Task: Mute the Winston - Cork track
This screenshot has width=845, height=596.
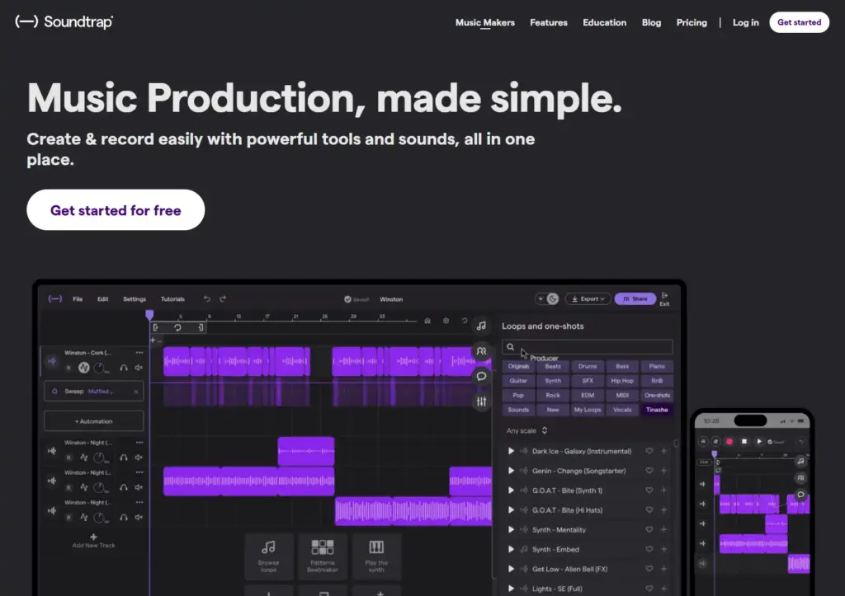Action: pyautogui.click(x=139, y=368)
